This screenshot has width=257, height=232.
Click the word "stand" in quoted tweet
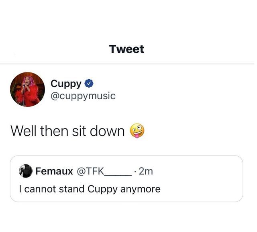point(71,188)
